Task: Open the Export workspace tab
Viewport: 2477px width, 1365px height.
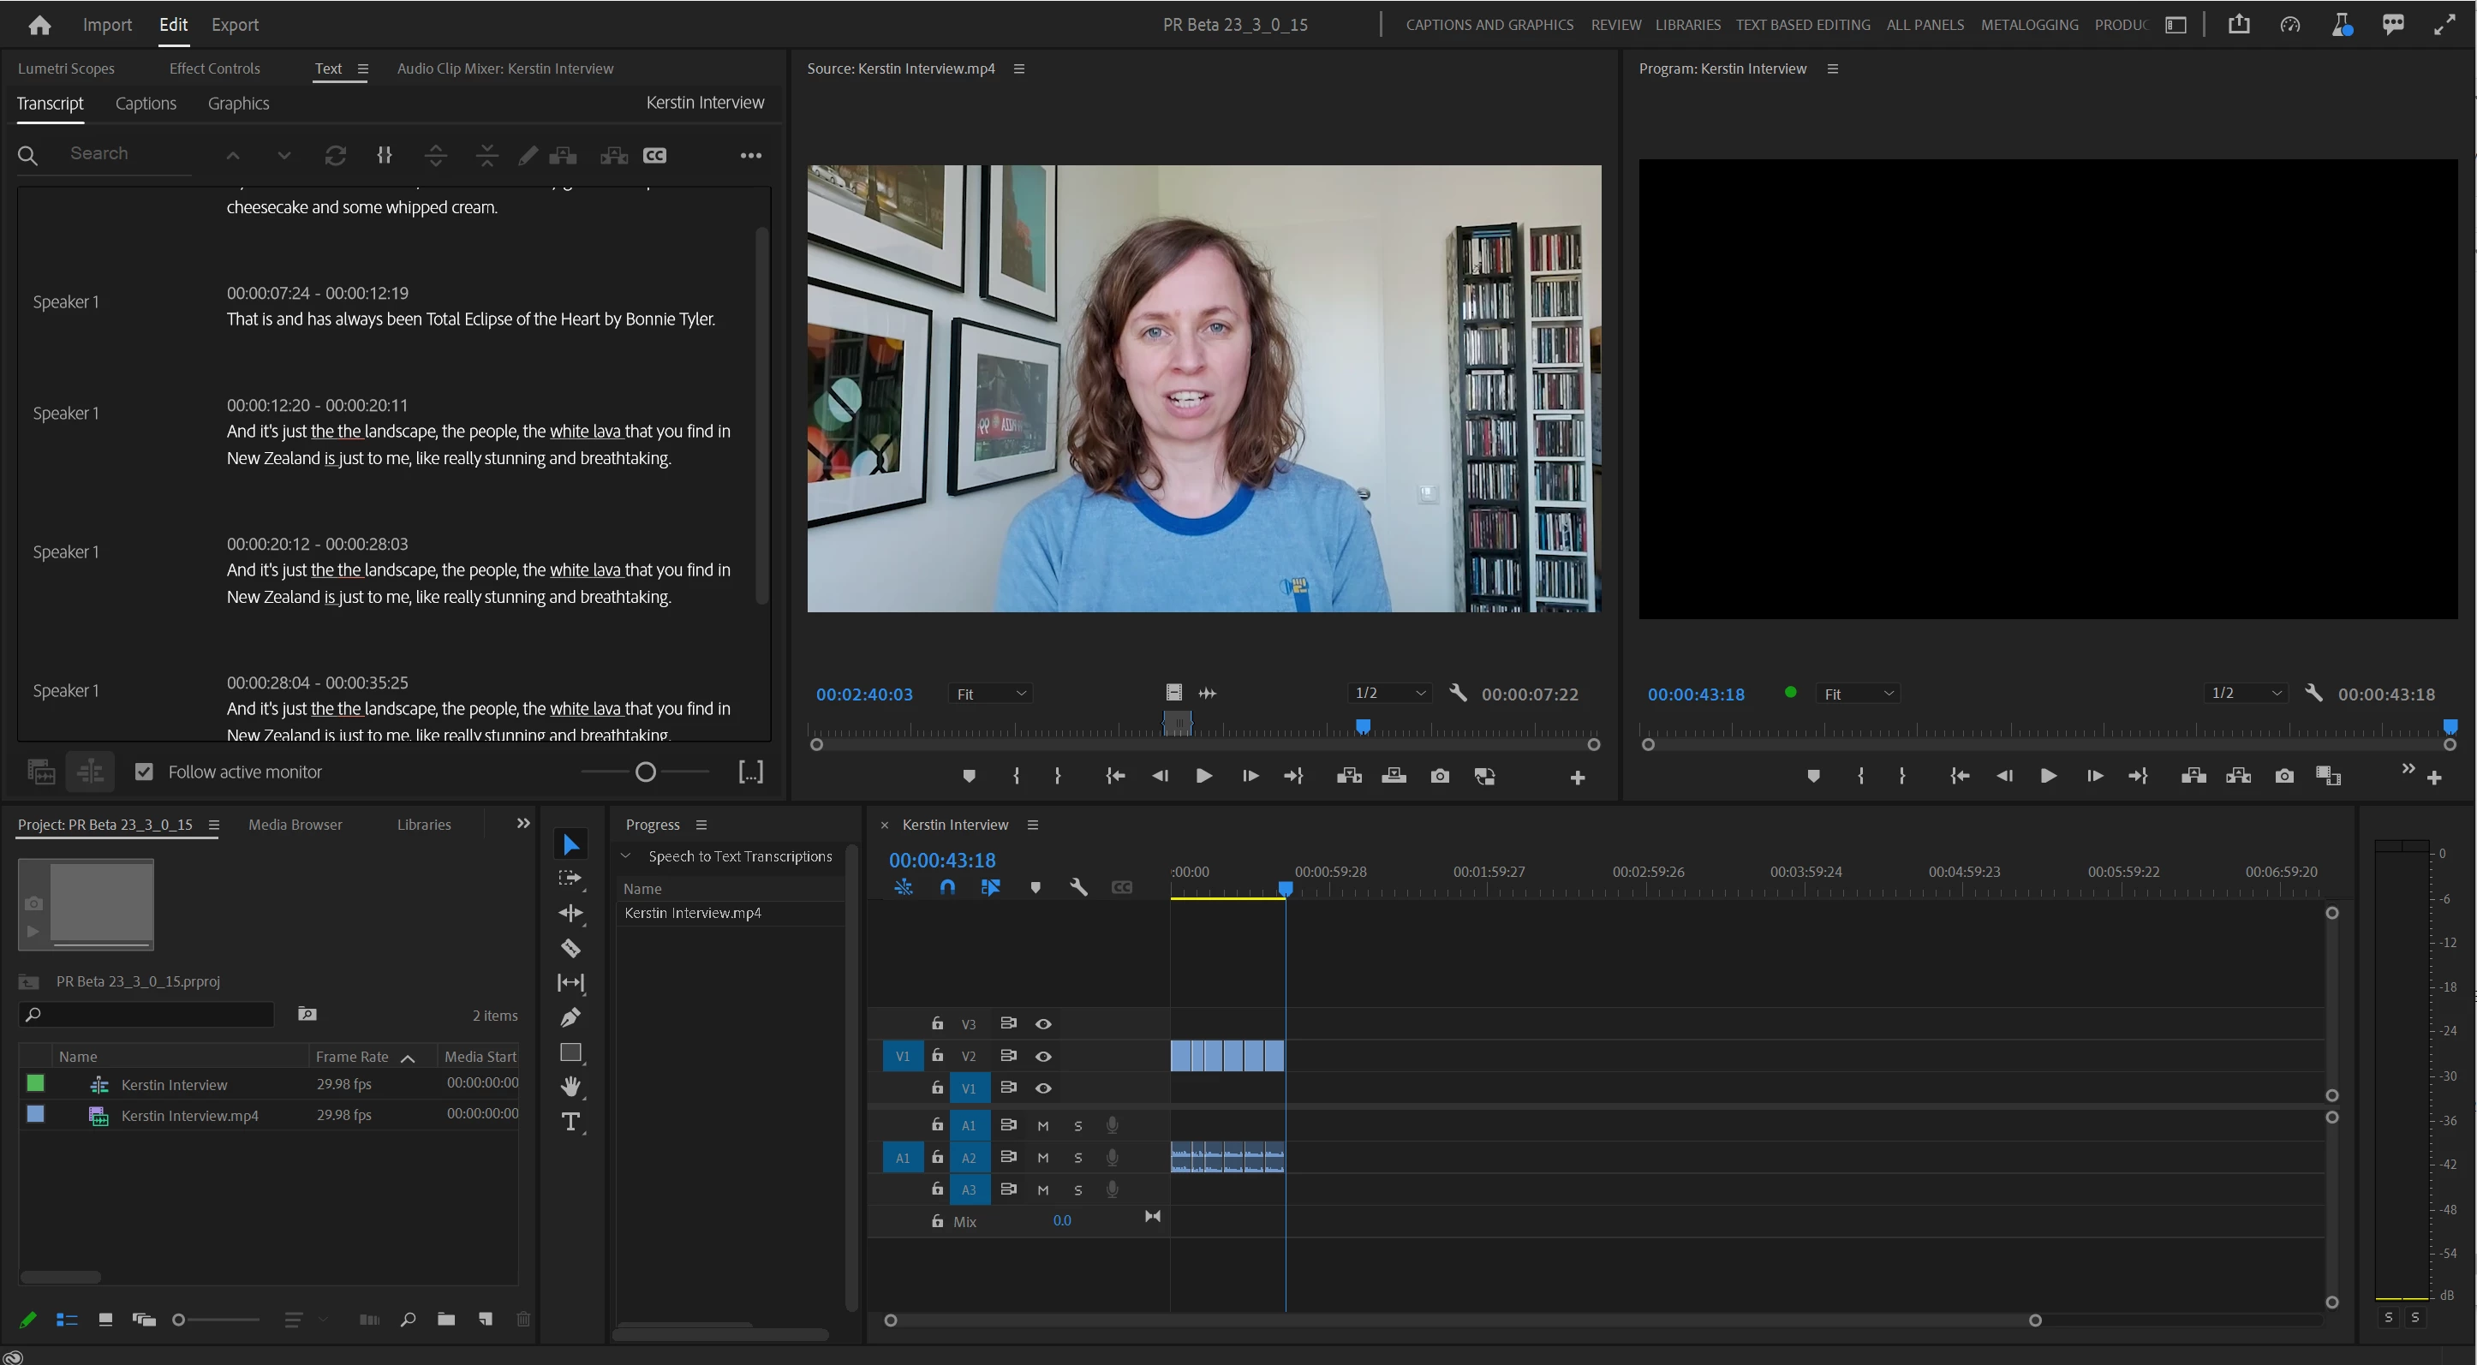Action: point(235,25)
